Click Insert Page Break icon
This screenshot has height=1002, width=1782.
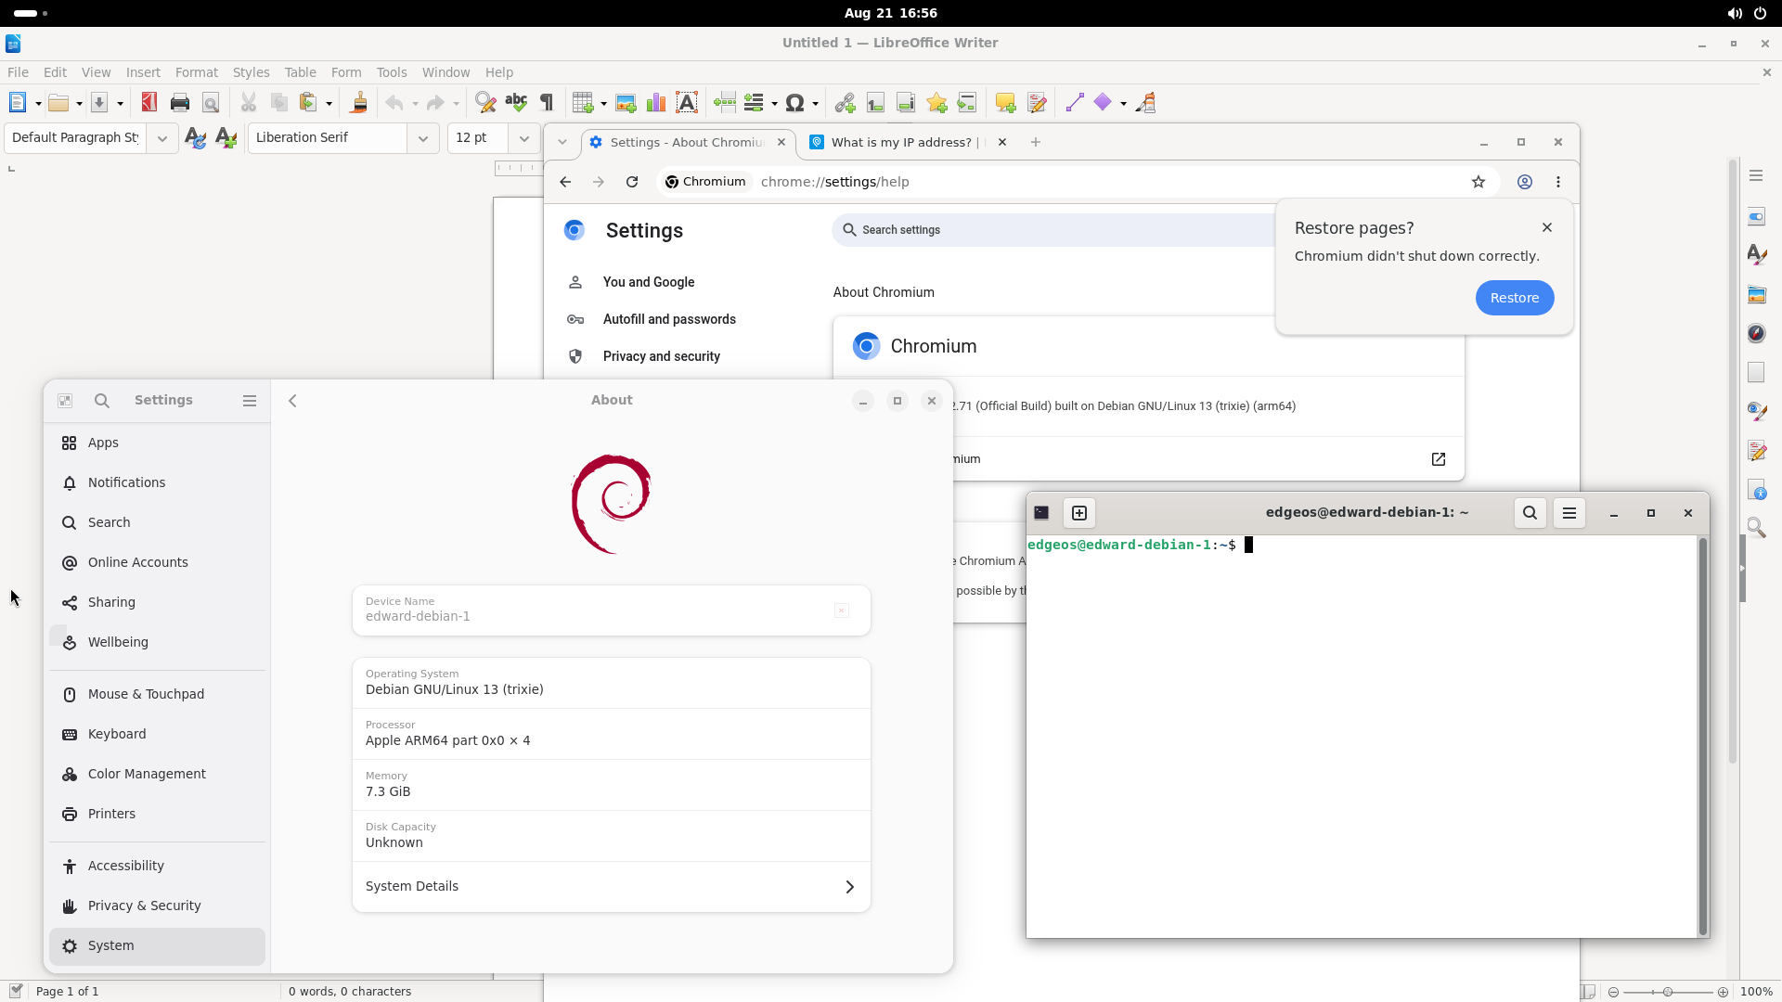tap(725, 103)
